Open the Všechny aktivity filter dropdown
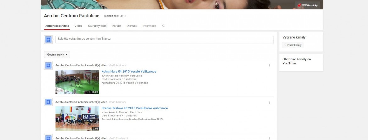The width and height of the screenshot is (368, 140). pyautogui.click(x=57, y=55)
